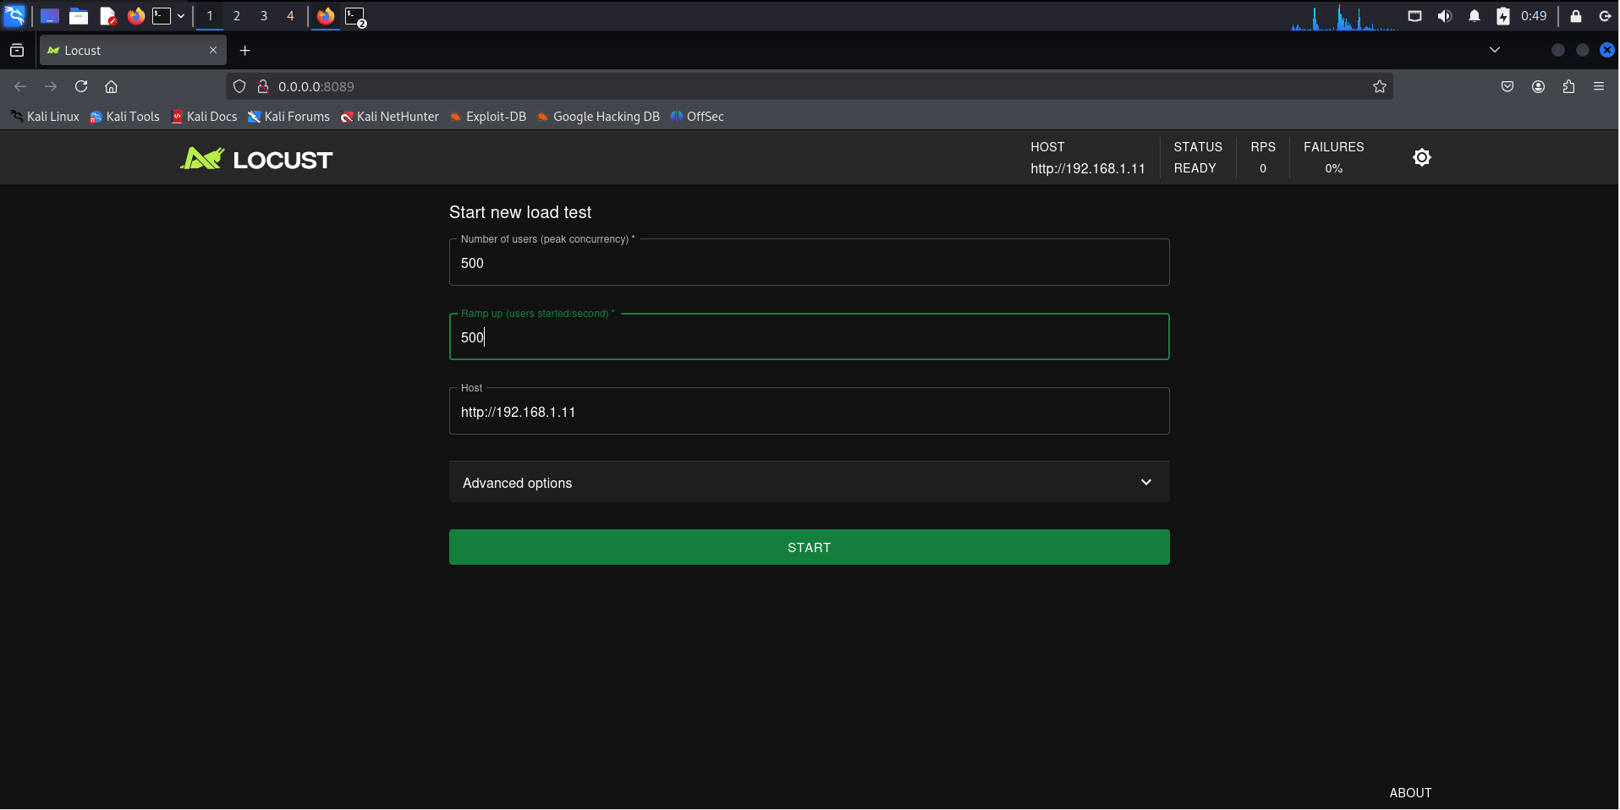Open the ABOUT link at the bottom
Viewport: 1620px width, 810px height.
(1410, 793)
